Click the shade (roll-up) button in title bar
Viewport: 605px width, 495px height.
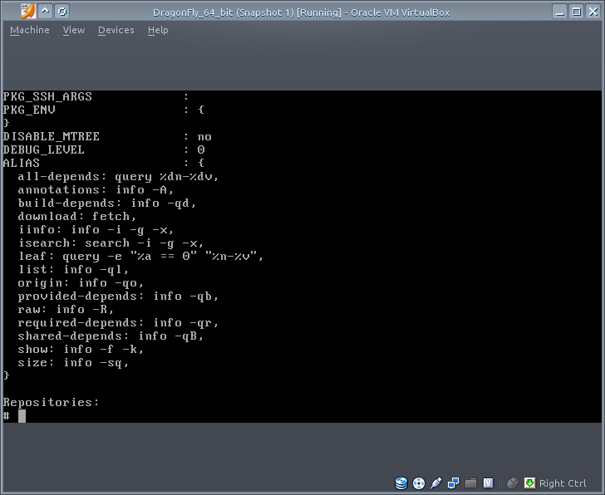click(47, 12)
